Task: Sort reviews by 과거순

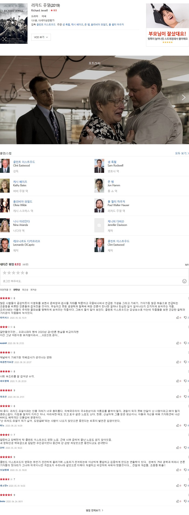Action: click(x=33, y=290)
